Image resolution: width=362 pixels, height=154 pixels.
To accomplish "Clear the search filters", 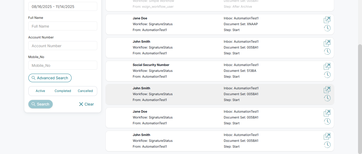I will (x=86, y=104).
